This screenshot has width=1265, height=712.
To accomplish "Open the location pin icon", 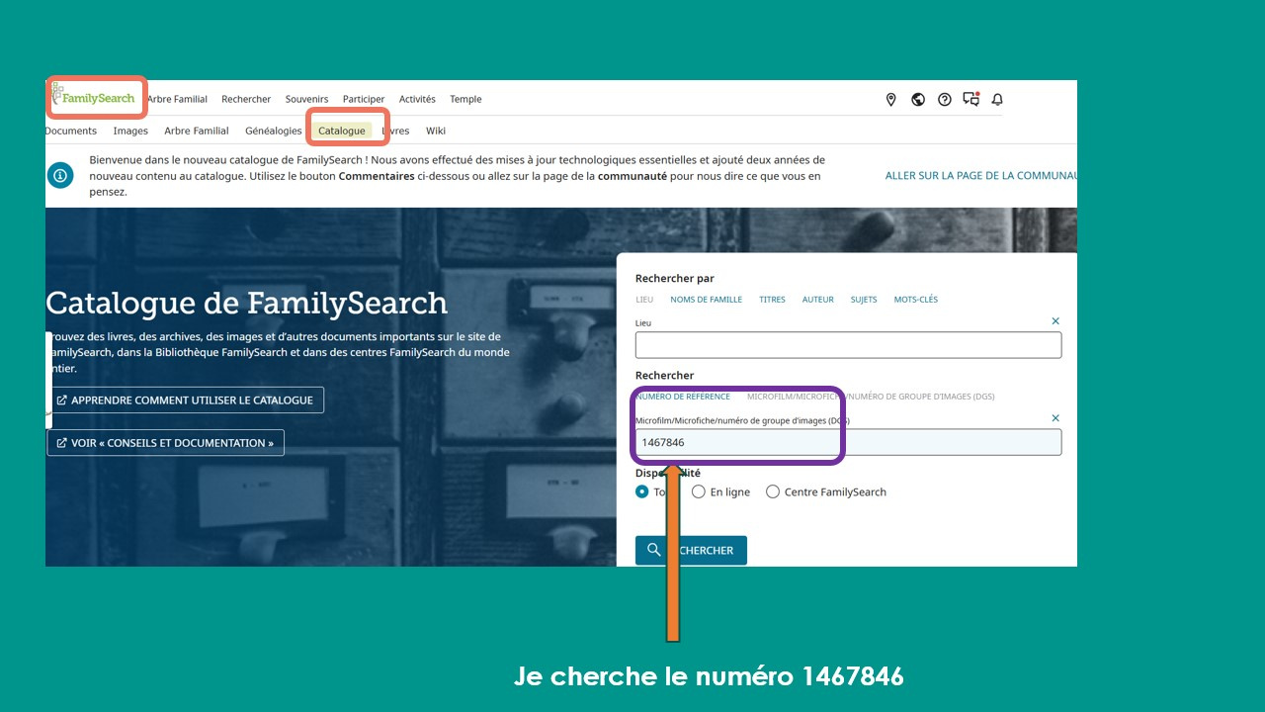I will point(890,99).
